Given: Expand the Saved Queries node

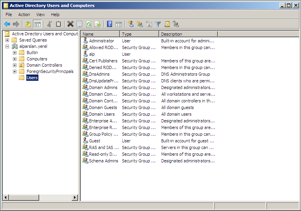Looking at the screenshot, I should click(7, 40).
